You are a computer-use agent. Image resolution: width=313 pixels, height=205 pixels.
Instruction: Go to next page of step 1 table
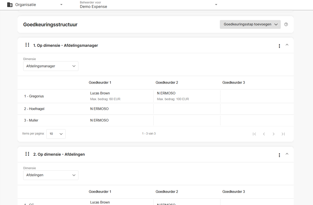[273, 134]
